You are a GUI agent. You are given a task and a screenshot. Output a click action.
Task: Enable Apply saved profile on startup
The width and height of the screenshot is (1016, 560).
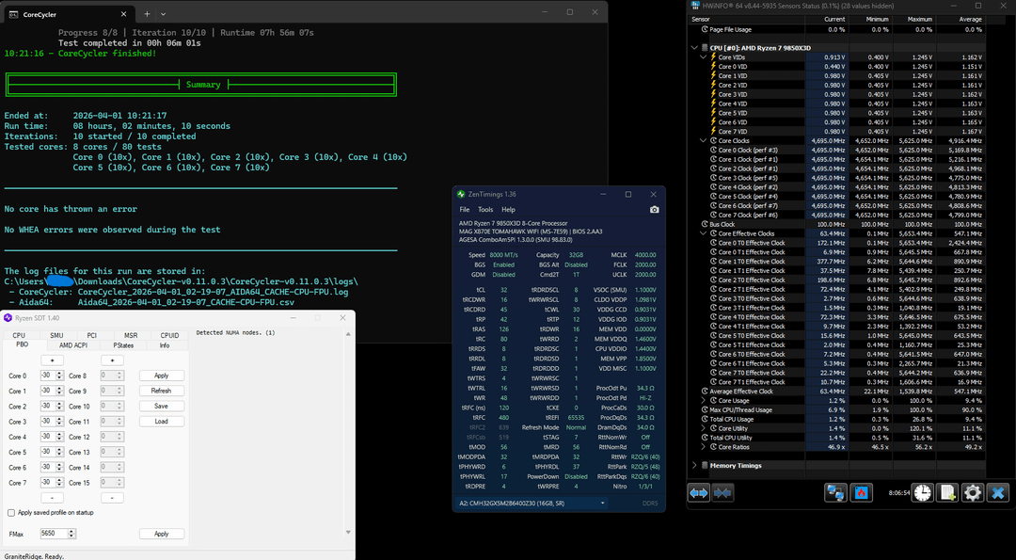(x=10, y=513)
